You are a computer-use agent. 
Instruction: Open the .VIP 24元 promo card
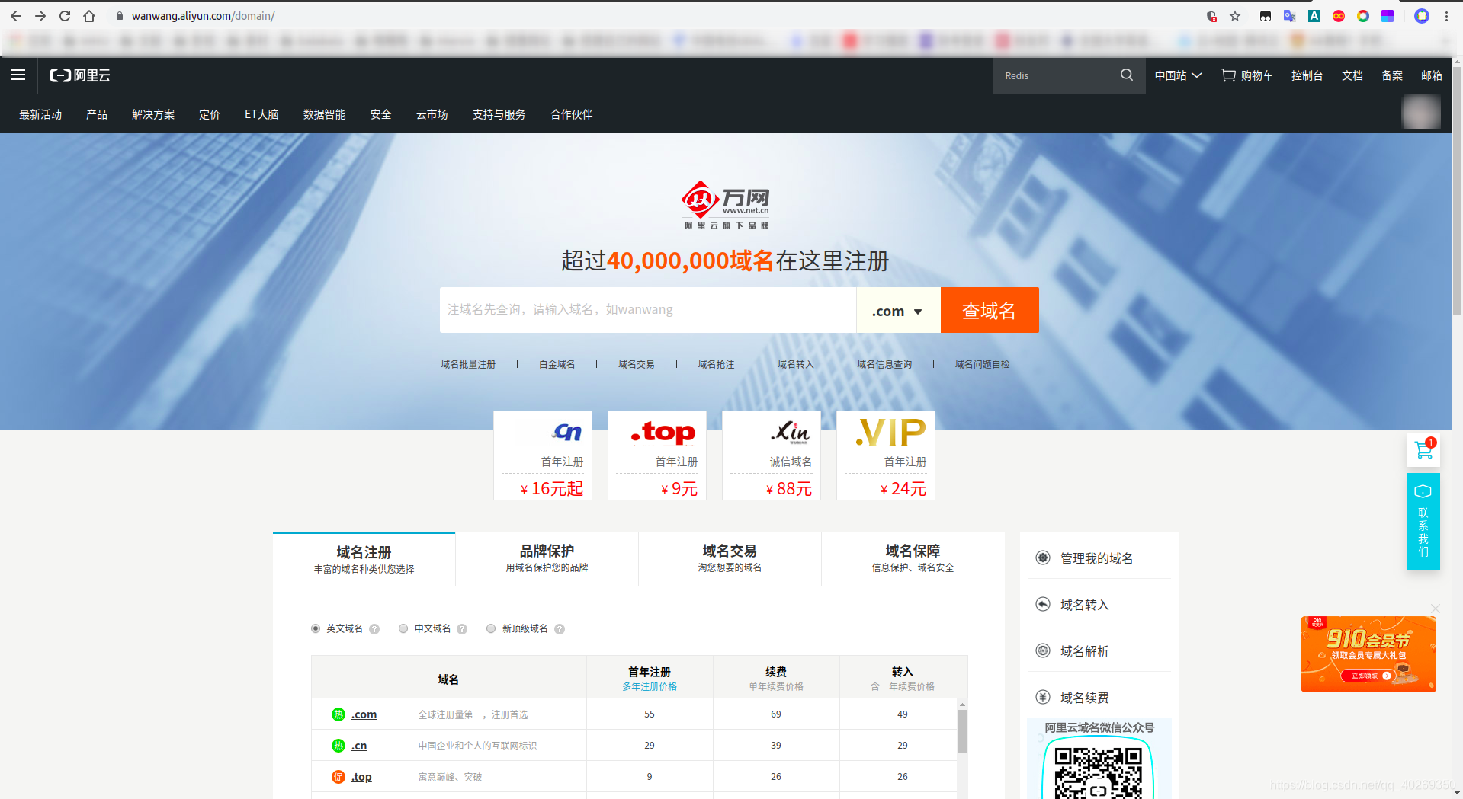885,455
